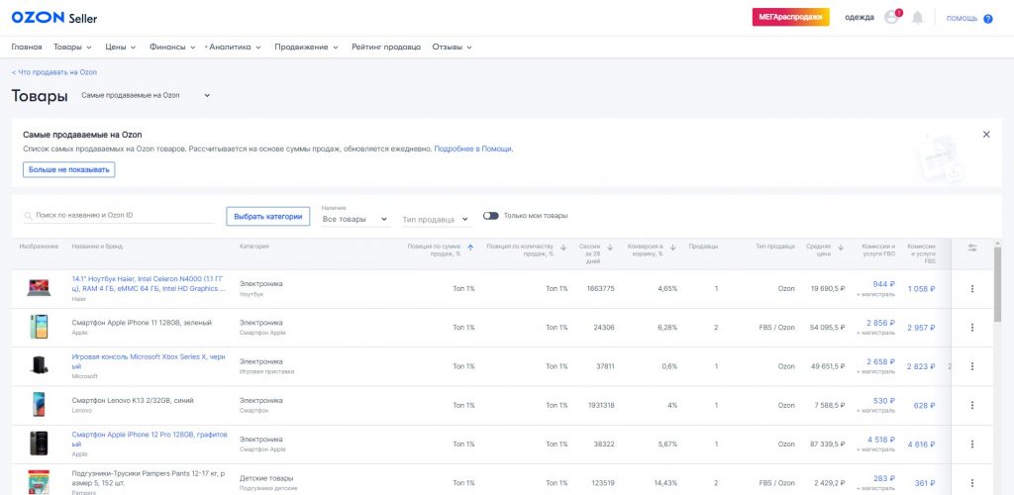Viewport: 1014px width, 495px height.
Task: Sort by 'Конверсия в корзину' arrow
Action: tap(672, 247)
